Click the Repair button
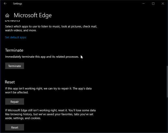This screenshot has width=168, height=133. click(x=15, y=102)
